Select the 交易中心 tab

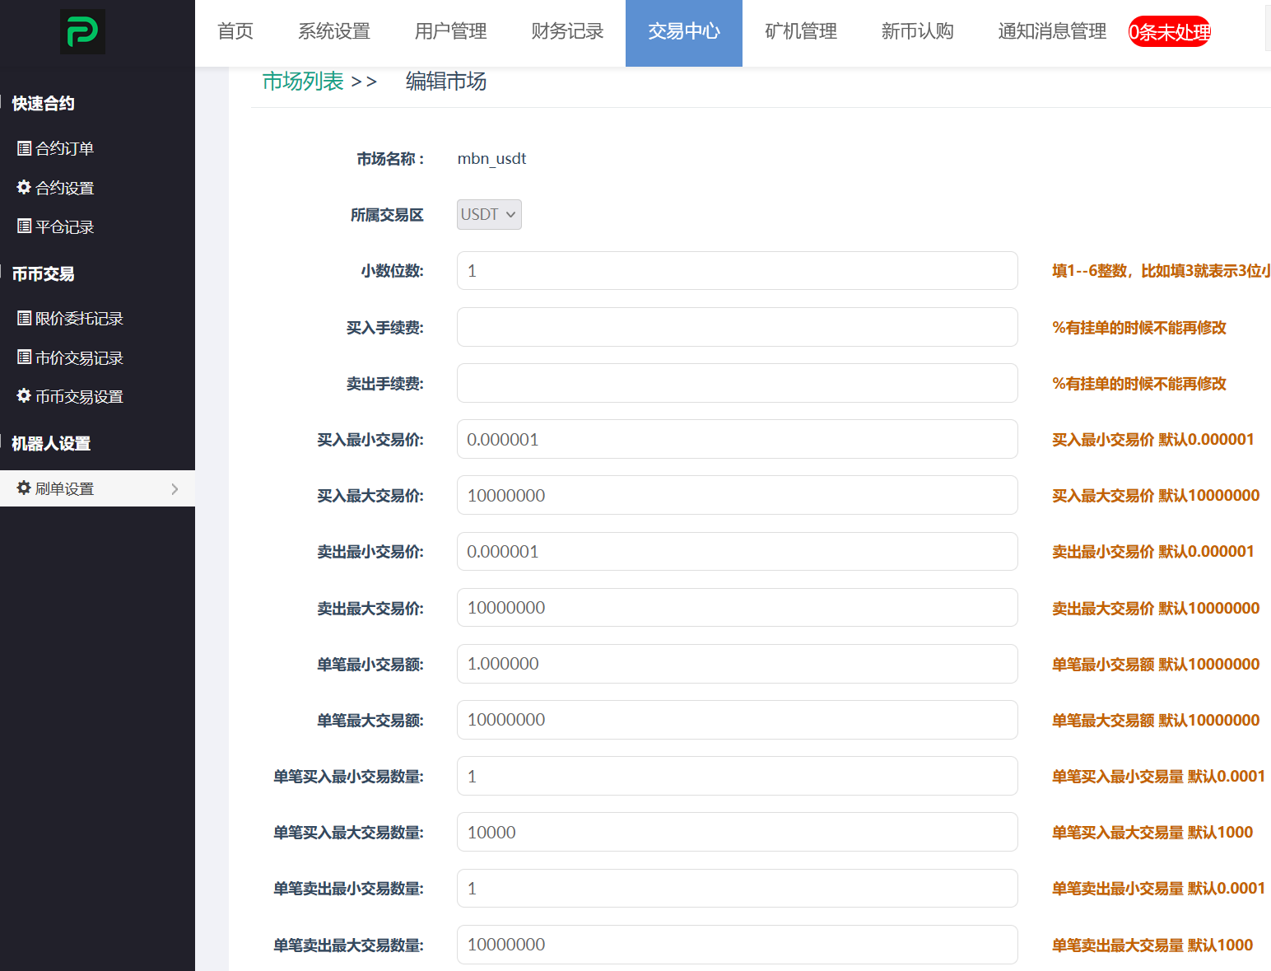pos(684,31)
